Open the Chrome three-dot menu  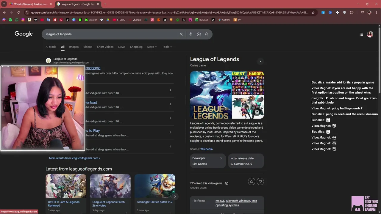[x=376, y=12]
